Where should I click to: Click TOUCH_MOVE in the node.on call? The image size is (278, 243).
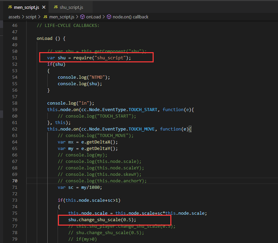(x=141, y=129)
